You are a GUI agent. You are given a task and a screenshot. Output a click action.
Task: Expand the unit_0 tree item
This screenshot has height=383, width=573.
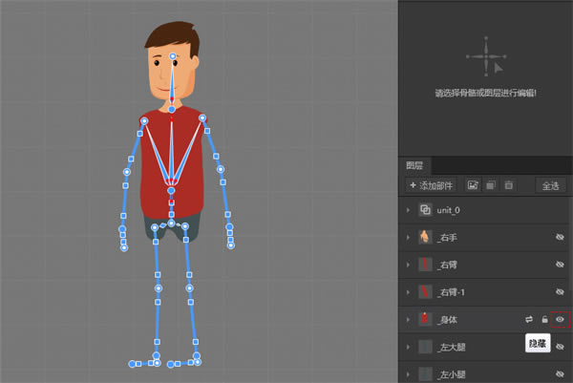pos(408,210)
